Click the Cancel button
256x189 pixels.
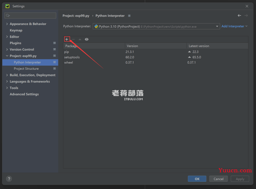pos(218,179)
